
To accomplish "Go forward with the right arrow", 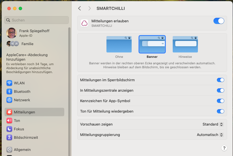I will 89,8.
